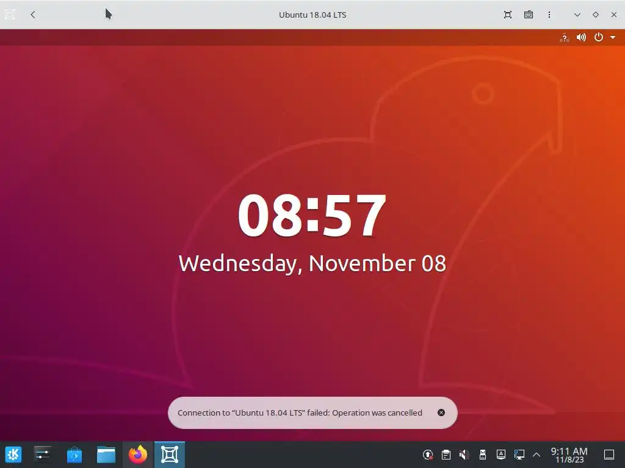625x468 pixels.
Task: Click the power icon in Ubuntu panel
Action: pyautogui.click(x=598, y=37)
